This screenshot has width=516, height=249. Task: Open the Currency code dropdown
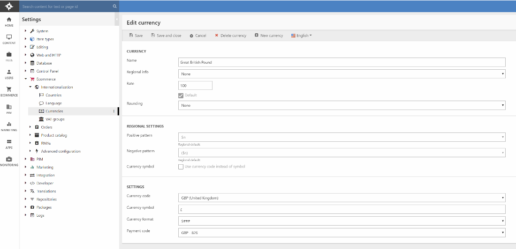tap(341, 198)
